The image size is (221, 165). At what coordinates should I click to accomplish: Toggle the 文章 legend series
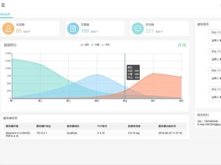[95, 45]
